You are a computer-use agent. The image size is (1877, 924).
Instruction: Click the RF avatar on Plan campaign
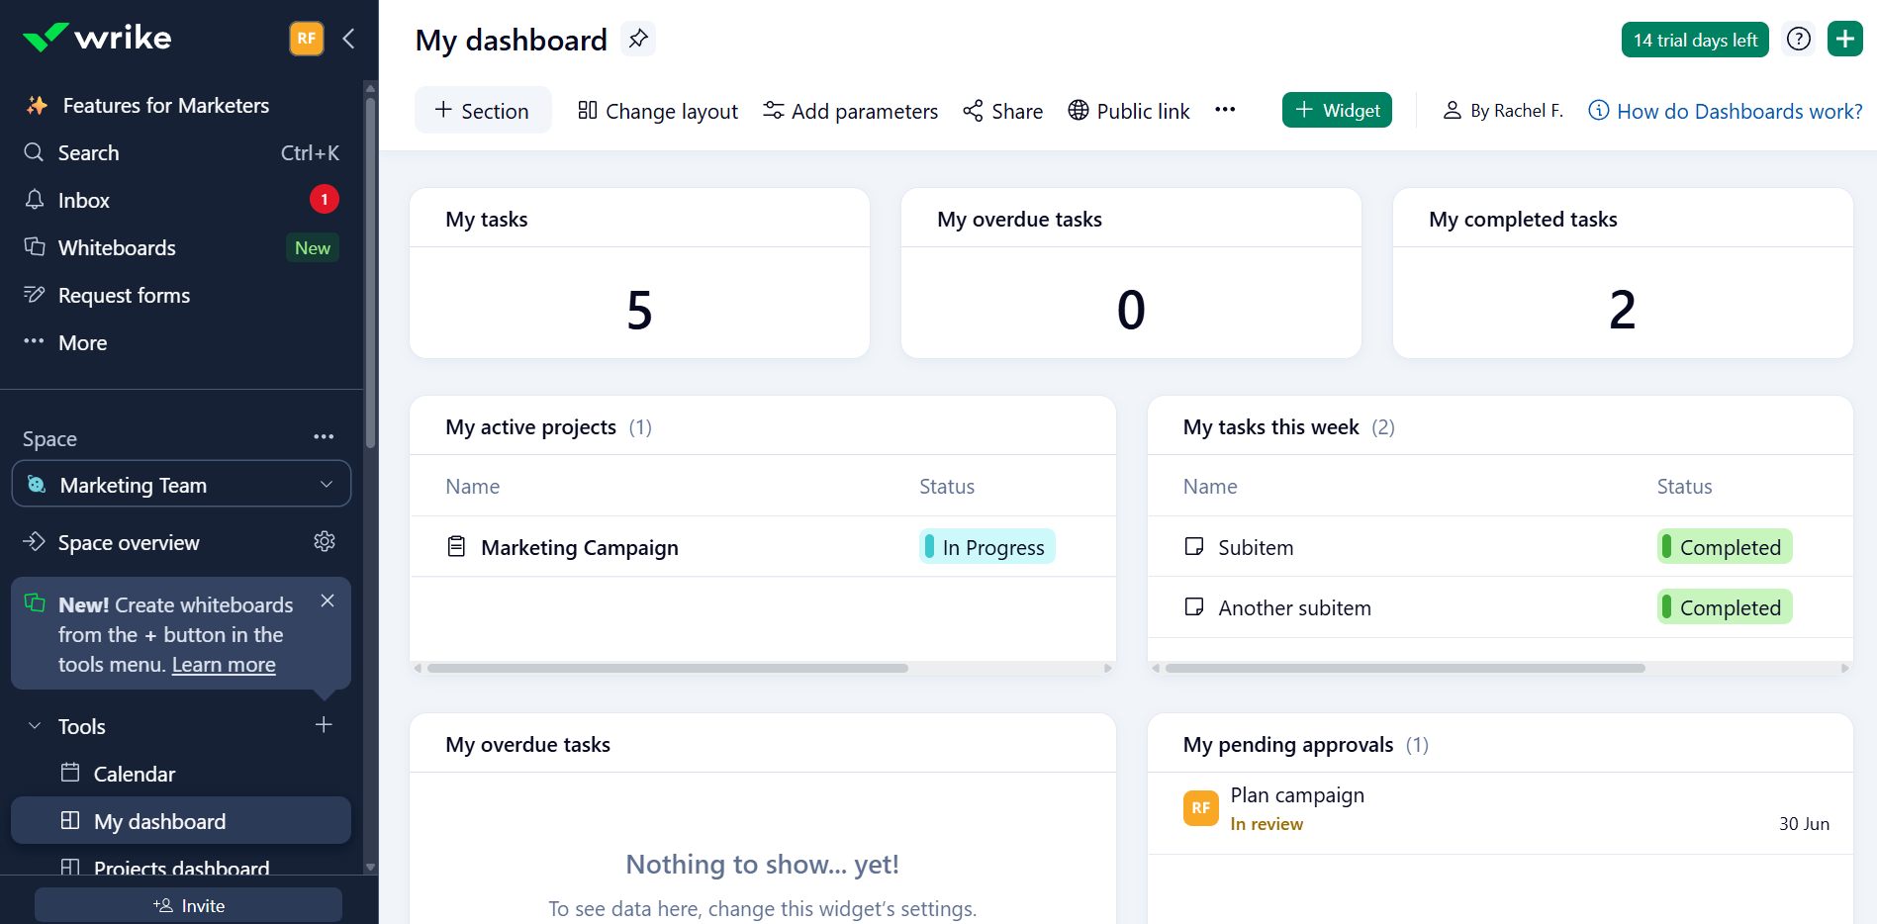(1200, 807)
